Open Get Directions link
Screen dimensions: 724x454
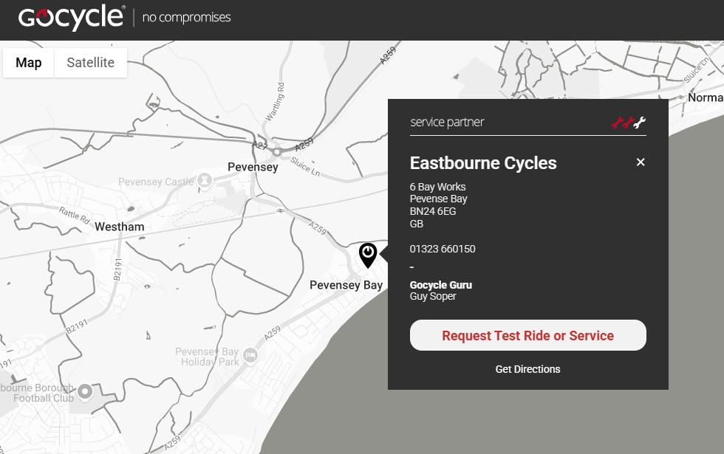[527, 369]
